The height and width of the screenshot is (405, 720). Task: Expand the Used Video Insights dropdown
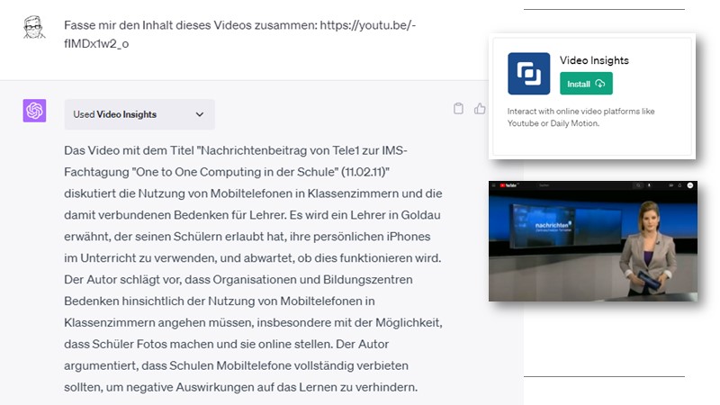point(139,114)
